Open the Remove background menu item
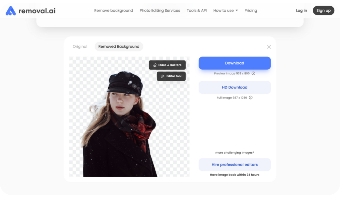This screenshot has height=198, width=340. point(114,10)
